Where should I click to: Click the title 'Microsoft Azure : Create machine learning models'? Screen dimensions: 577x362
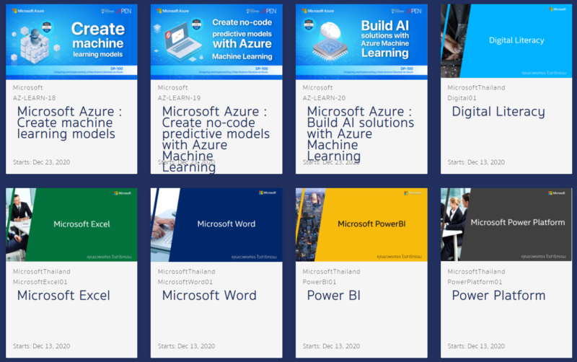(x=69, y=123)
